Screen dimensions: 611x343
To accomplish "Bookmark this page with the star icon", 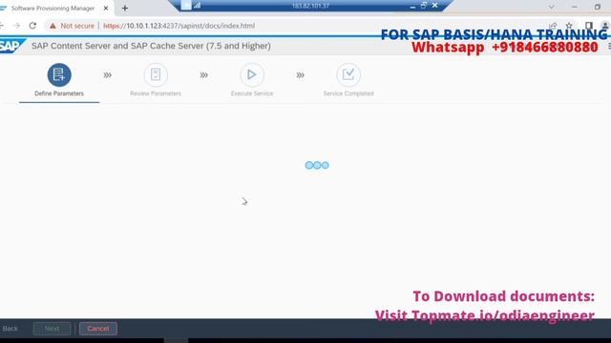I will point(569,26).
